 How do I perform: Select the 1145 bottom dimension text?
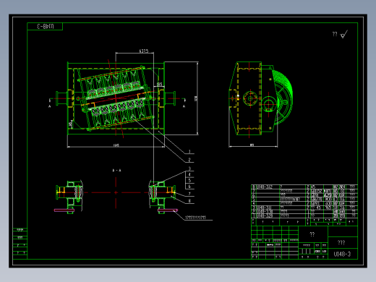116,145
